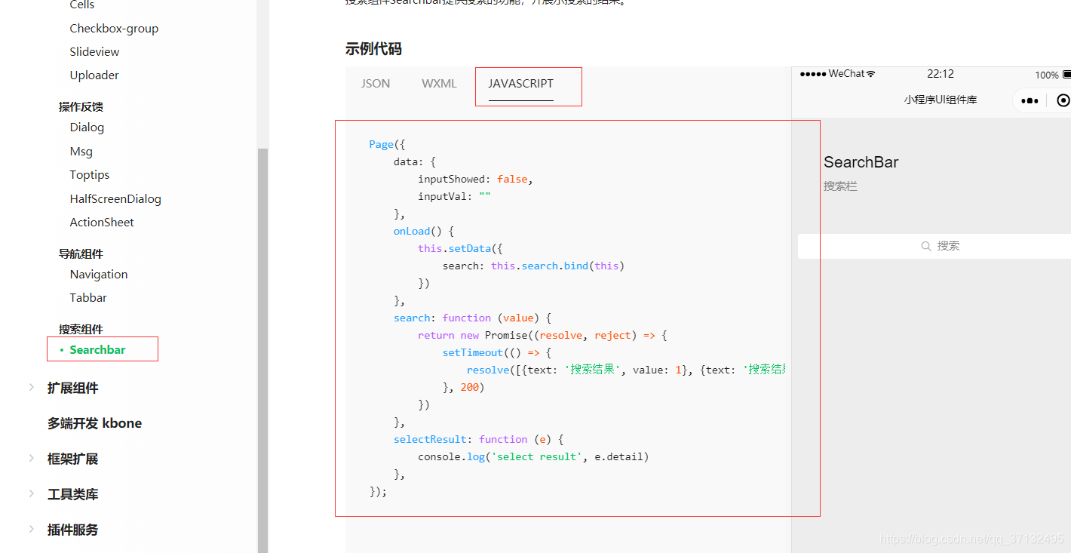Click the mini program close circle icon

(x=1063, y=100)
